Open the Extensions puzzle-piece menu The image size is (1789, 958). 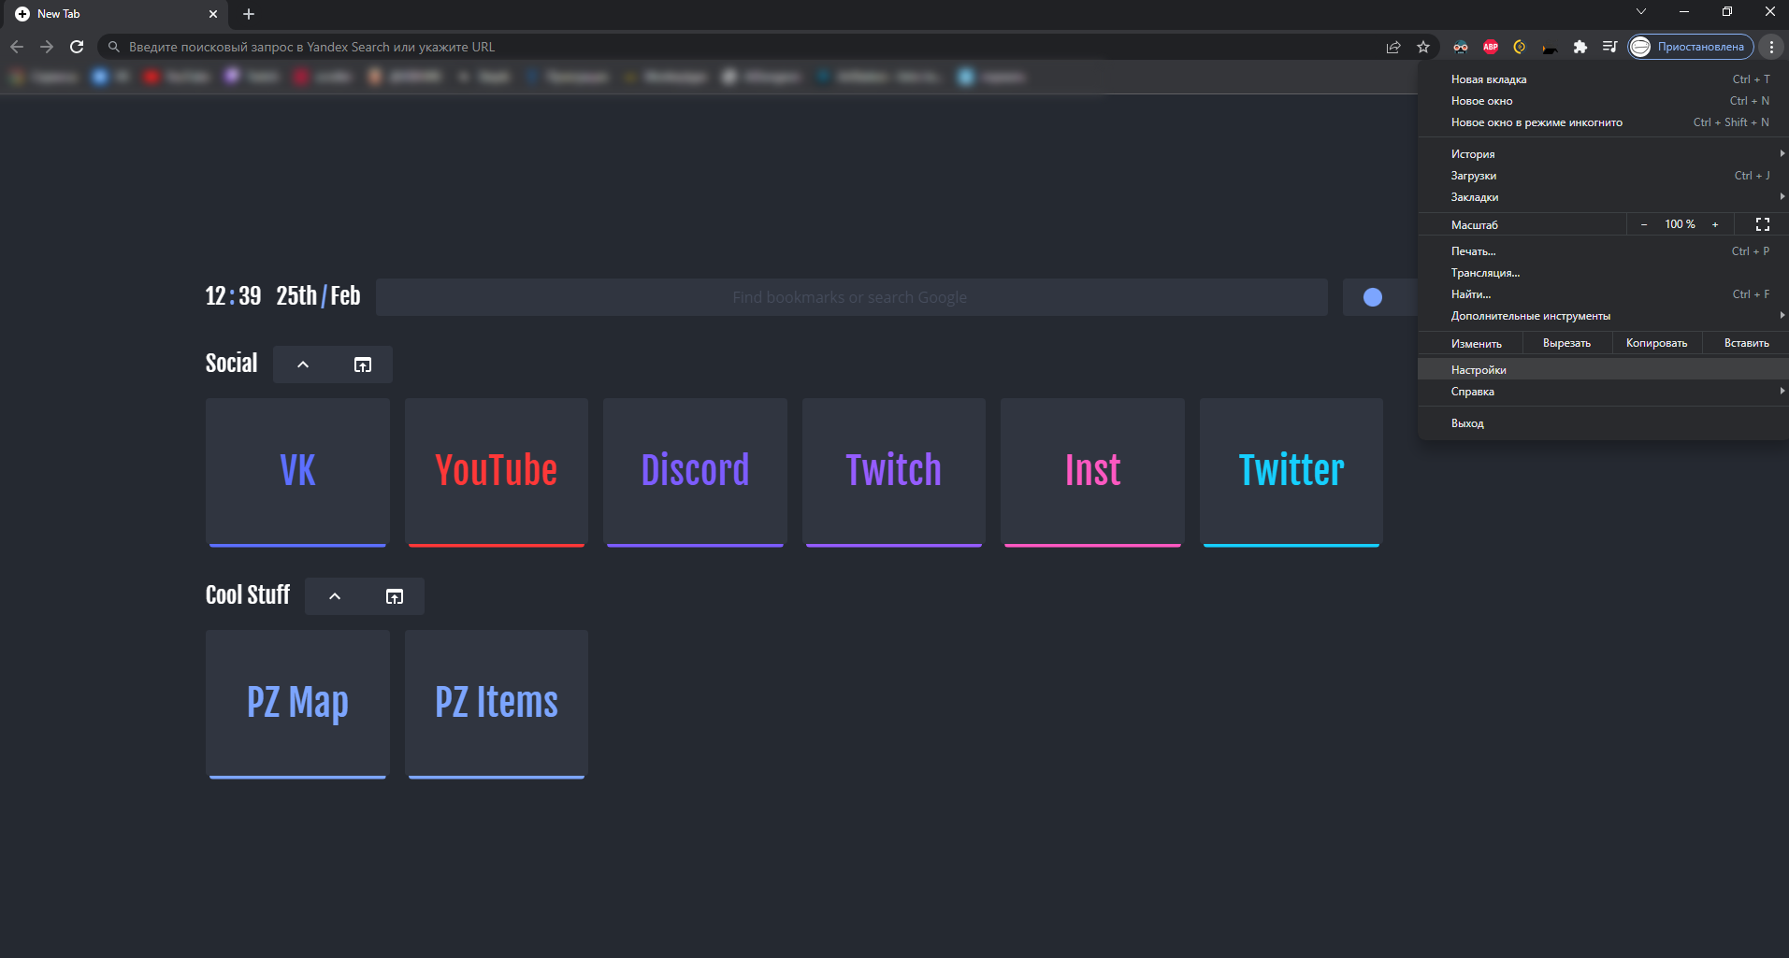click(x=1580, y=47)
